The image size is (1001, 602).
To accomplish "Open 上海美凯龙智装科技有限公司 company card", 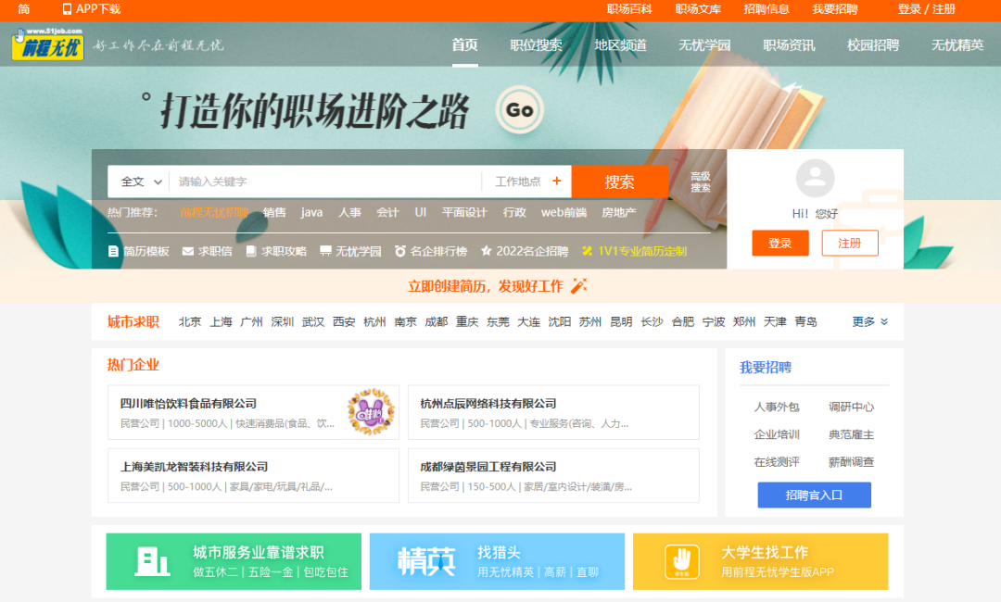I will tap(253, 476).
